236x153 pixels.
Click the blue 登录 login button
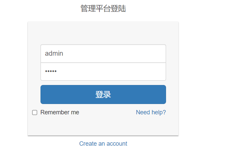pos(103,94)
